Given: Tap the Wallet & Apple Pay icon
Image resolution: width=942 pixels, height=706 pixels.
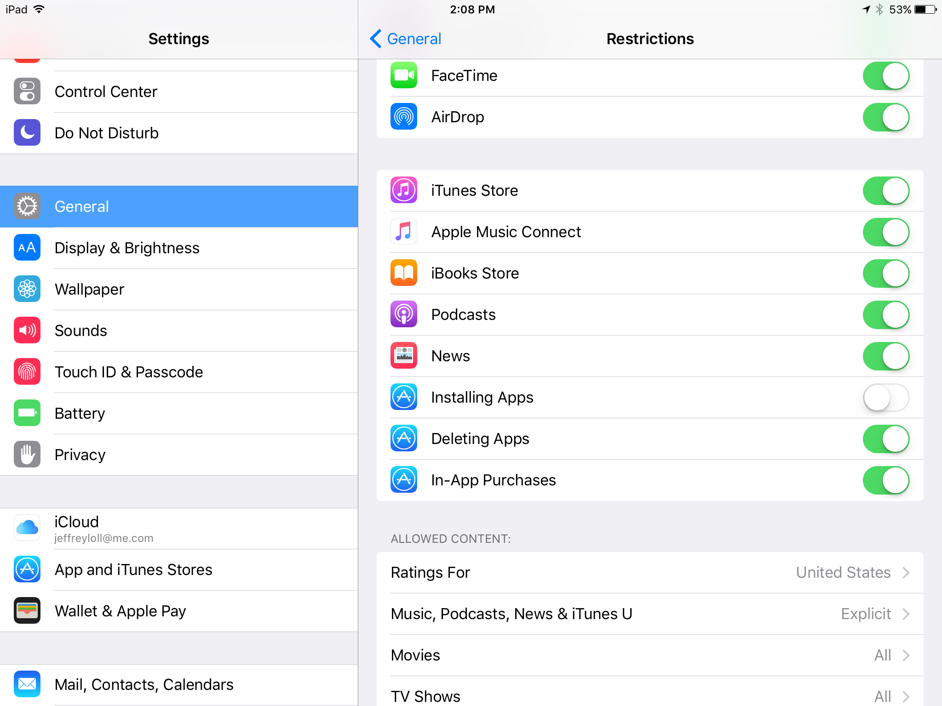Looking at the screenshot, I should point(27,611).
